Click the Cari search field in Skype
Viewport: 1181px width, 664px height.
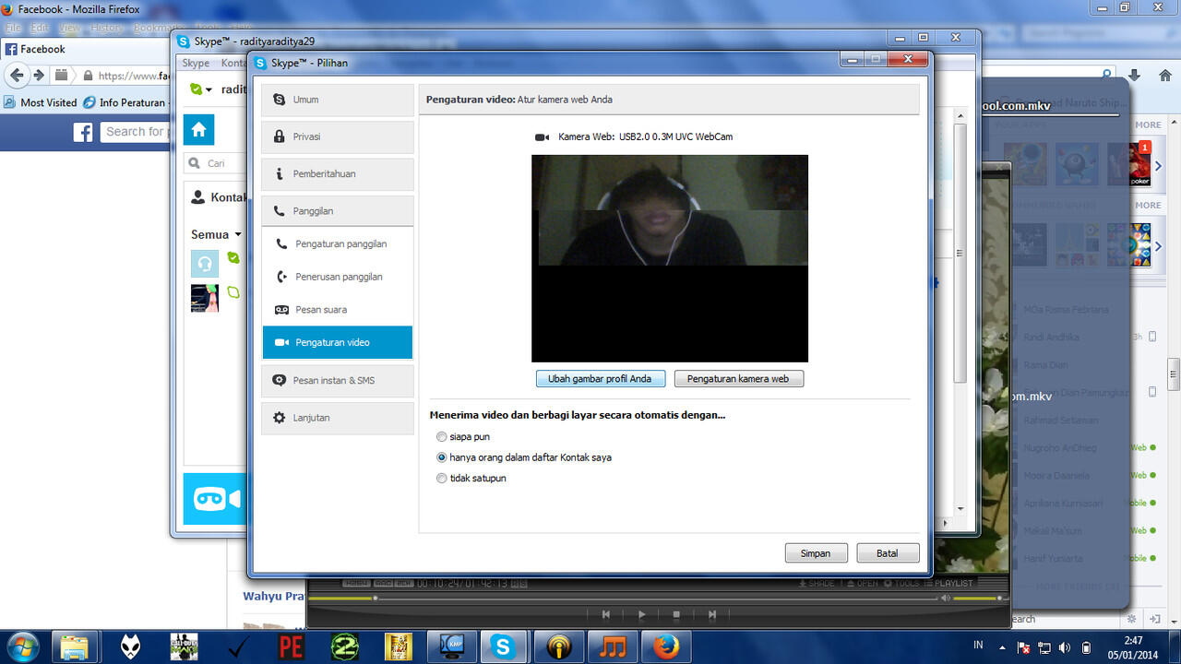point(215,163)
